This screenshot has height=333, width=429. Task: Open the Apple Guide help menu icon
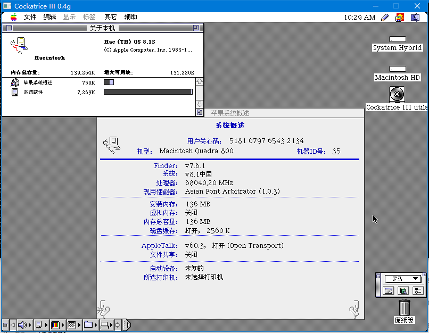(x=400, y=18)
